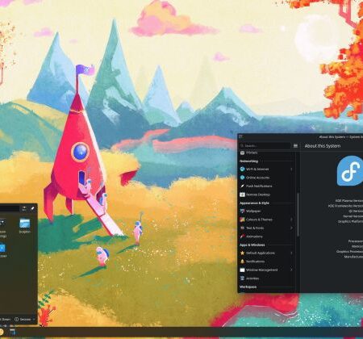Click the System Settings search field

click(265, 145)
